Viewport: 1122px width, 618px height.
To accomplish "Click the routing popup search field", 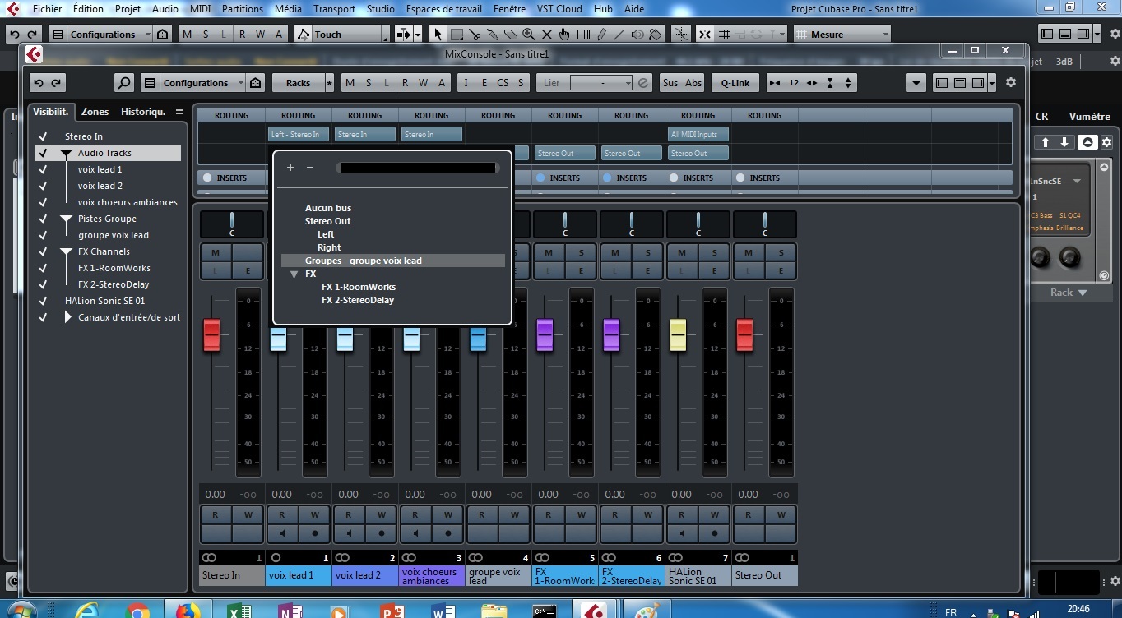I will [x=417, y=168].
